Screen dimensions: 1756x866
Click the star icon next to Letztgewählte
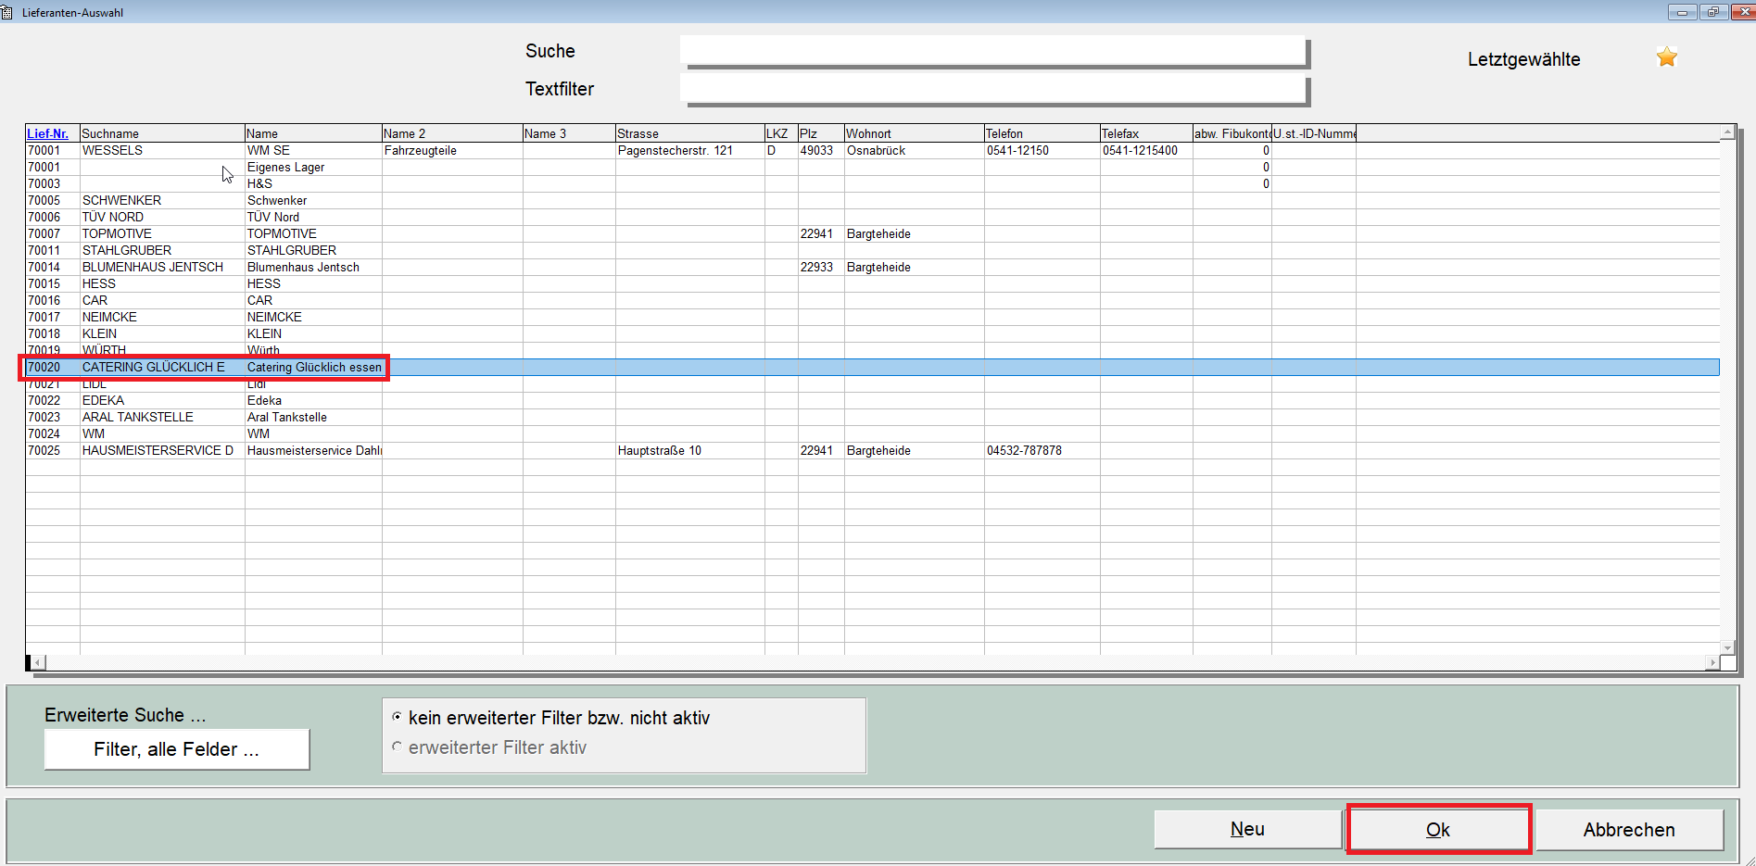[1667, 57]
